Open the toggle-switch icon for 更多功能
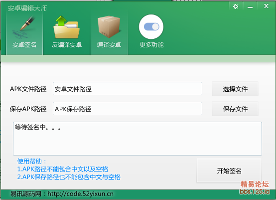Viewport: 276px width, 200px height. (151, 27)
